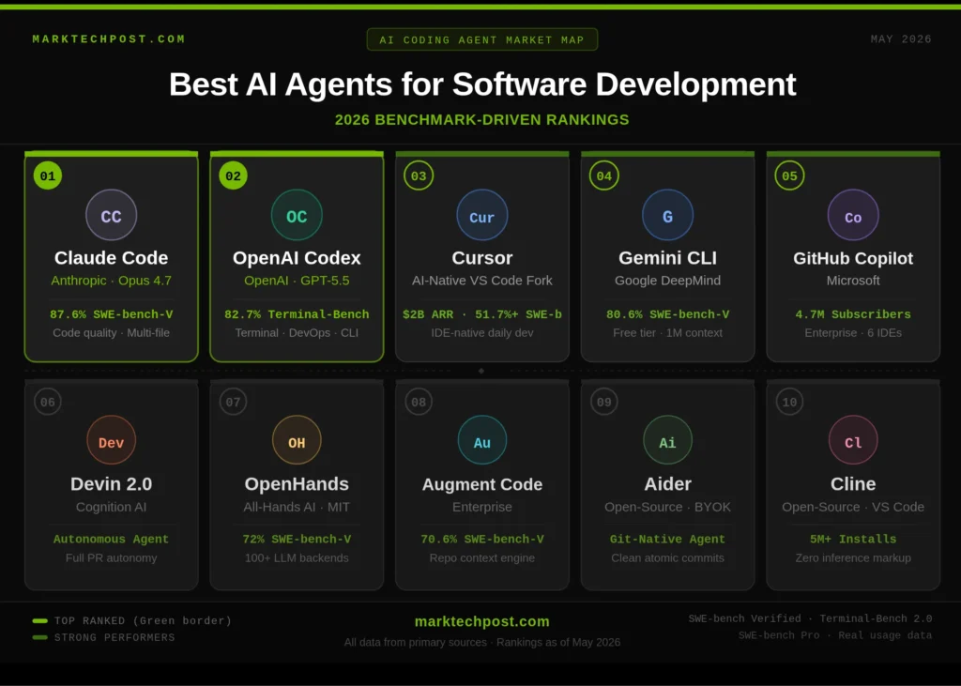961x686 pixels.
Task: Select the rank 07 badge
Action: [x=233, y=403]
